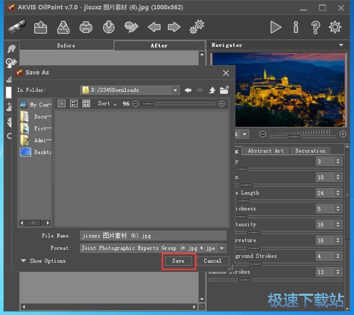The height and width of the screenshot is (315, 354).
Task: Open the Format file type dropdown
Action: point(221,248)
